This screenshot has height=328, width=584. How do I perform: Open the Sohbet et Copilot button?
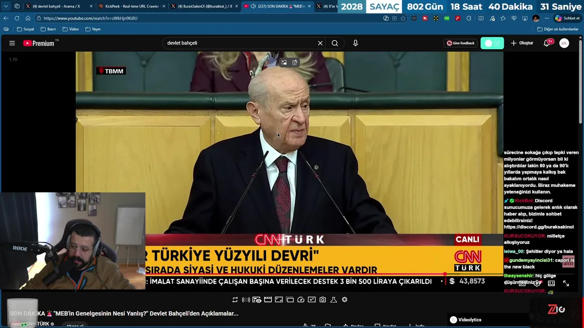(x=568, y=18)
